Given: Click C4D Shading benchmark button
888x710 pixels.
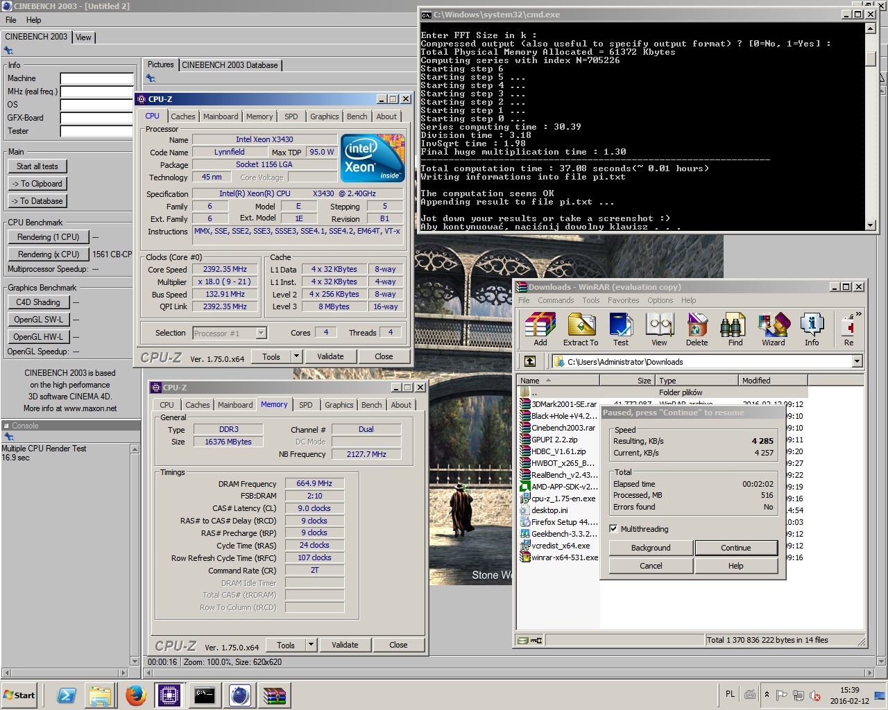Looking at the screenshot, I should [x=38, y=302].
